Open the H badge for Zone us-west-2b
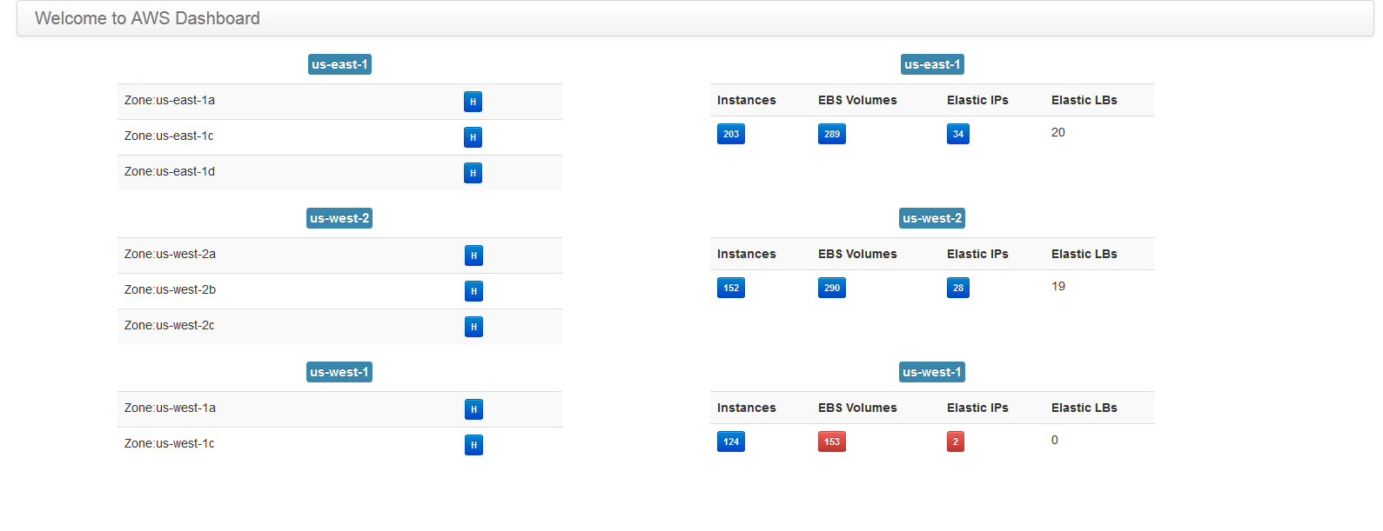1383x531 pixels. [473, 291]
